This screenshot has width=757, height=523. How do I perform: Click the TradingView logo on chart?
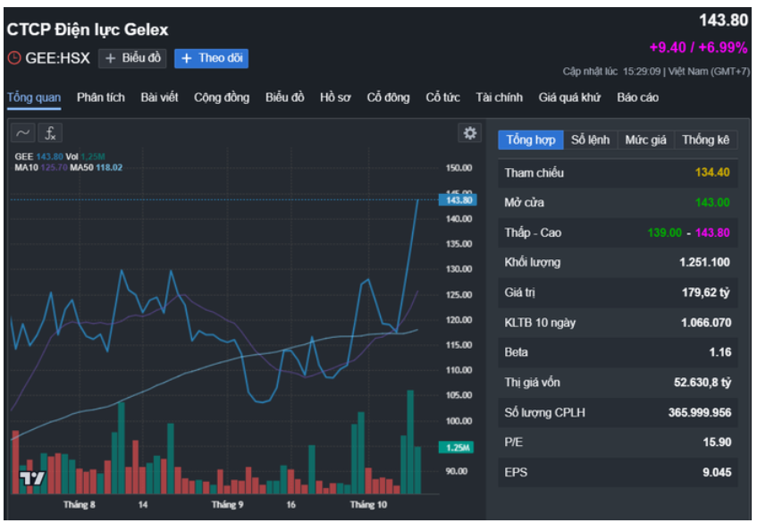31,478
